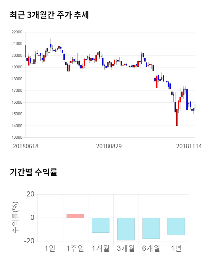Click the 20181114 date label
Viewport: 205px width, 260px height.
coord(189,146)
